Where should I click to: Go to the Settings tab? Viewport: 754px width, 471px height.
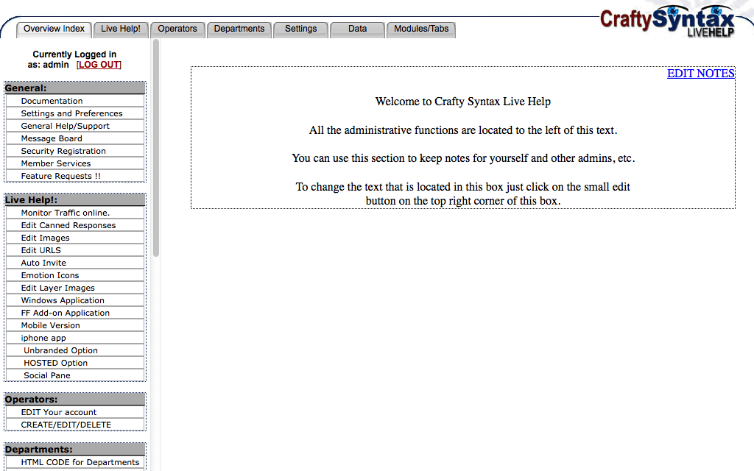click(300, 29)
